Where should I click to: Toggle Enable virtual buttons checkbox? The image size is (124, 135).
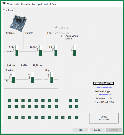pyautogui.click(x=63, y=36)
